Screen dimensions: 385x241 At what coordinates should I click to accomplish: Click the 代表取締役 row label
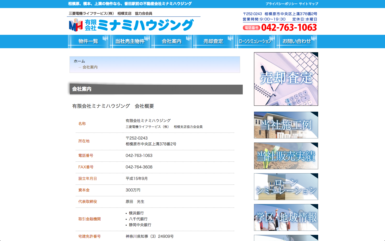88,202
